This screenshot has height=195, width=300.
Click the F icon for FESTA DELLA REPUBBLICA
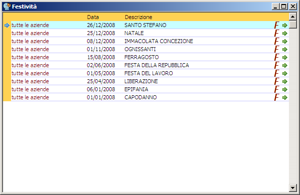[x=277, y=65]
